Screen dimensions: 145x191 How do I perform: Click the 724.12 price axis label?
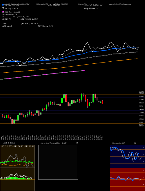[x=142, y=113]
